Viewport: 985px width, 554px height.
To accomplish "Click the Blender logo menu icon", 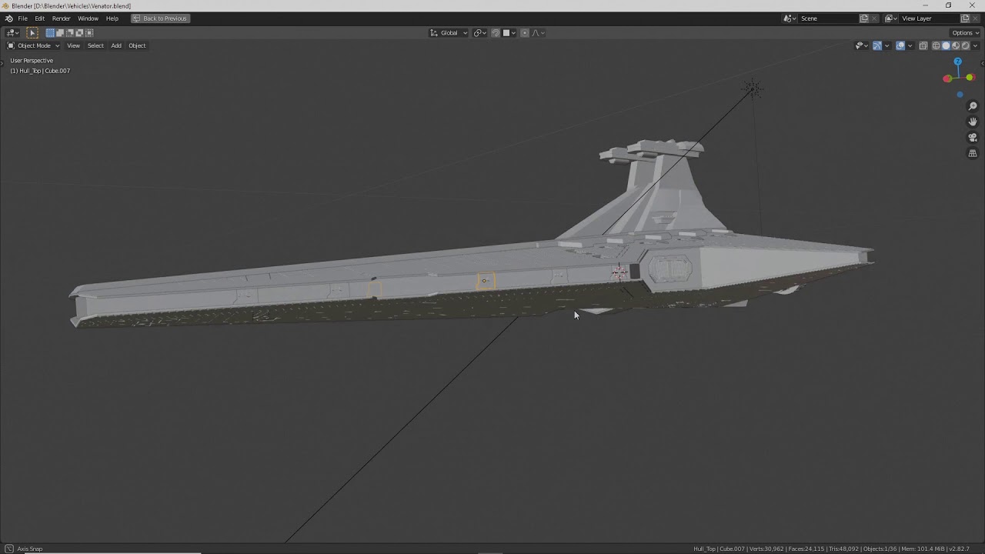I will pos(8,18).
